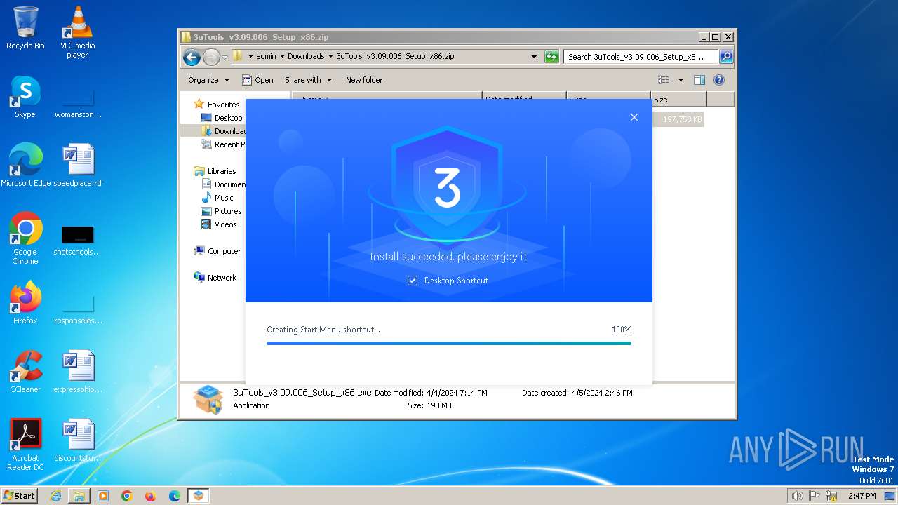Open Firefox from the taskbar
This screenshot has width=898, height=505.
point(150,496)
